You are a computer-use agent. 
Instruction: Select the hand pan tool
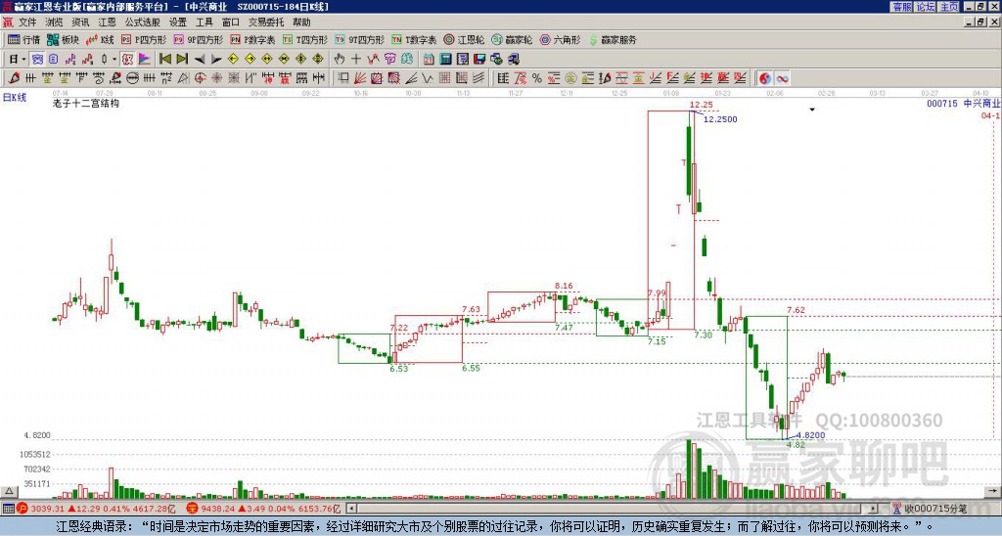340,59
